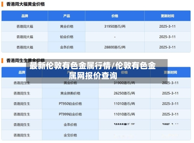194x143 pixels.
Task: Click the 品牌 header in the 周生生 table
Action: (x=22, y=72)
